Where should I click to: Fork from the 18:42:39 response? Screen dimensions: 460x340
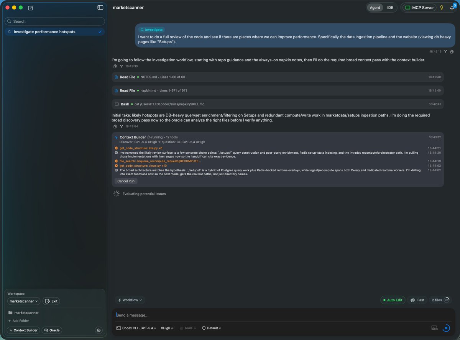point(121,66)
